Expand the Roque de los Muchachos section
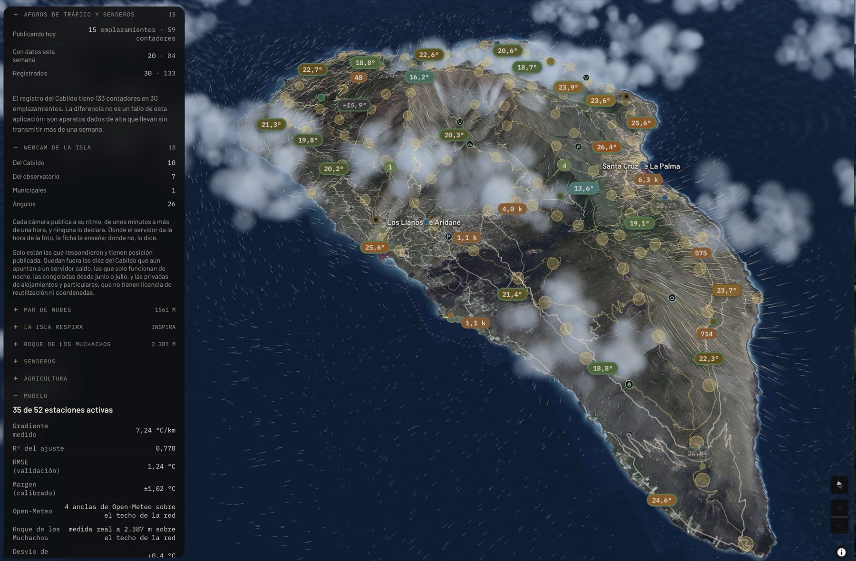This screenshot has height=561, width=856. pyautogui.click(x=94, y=344)
